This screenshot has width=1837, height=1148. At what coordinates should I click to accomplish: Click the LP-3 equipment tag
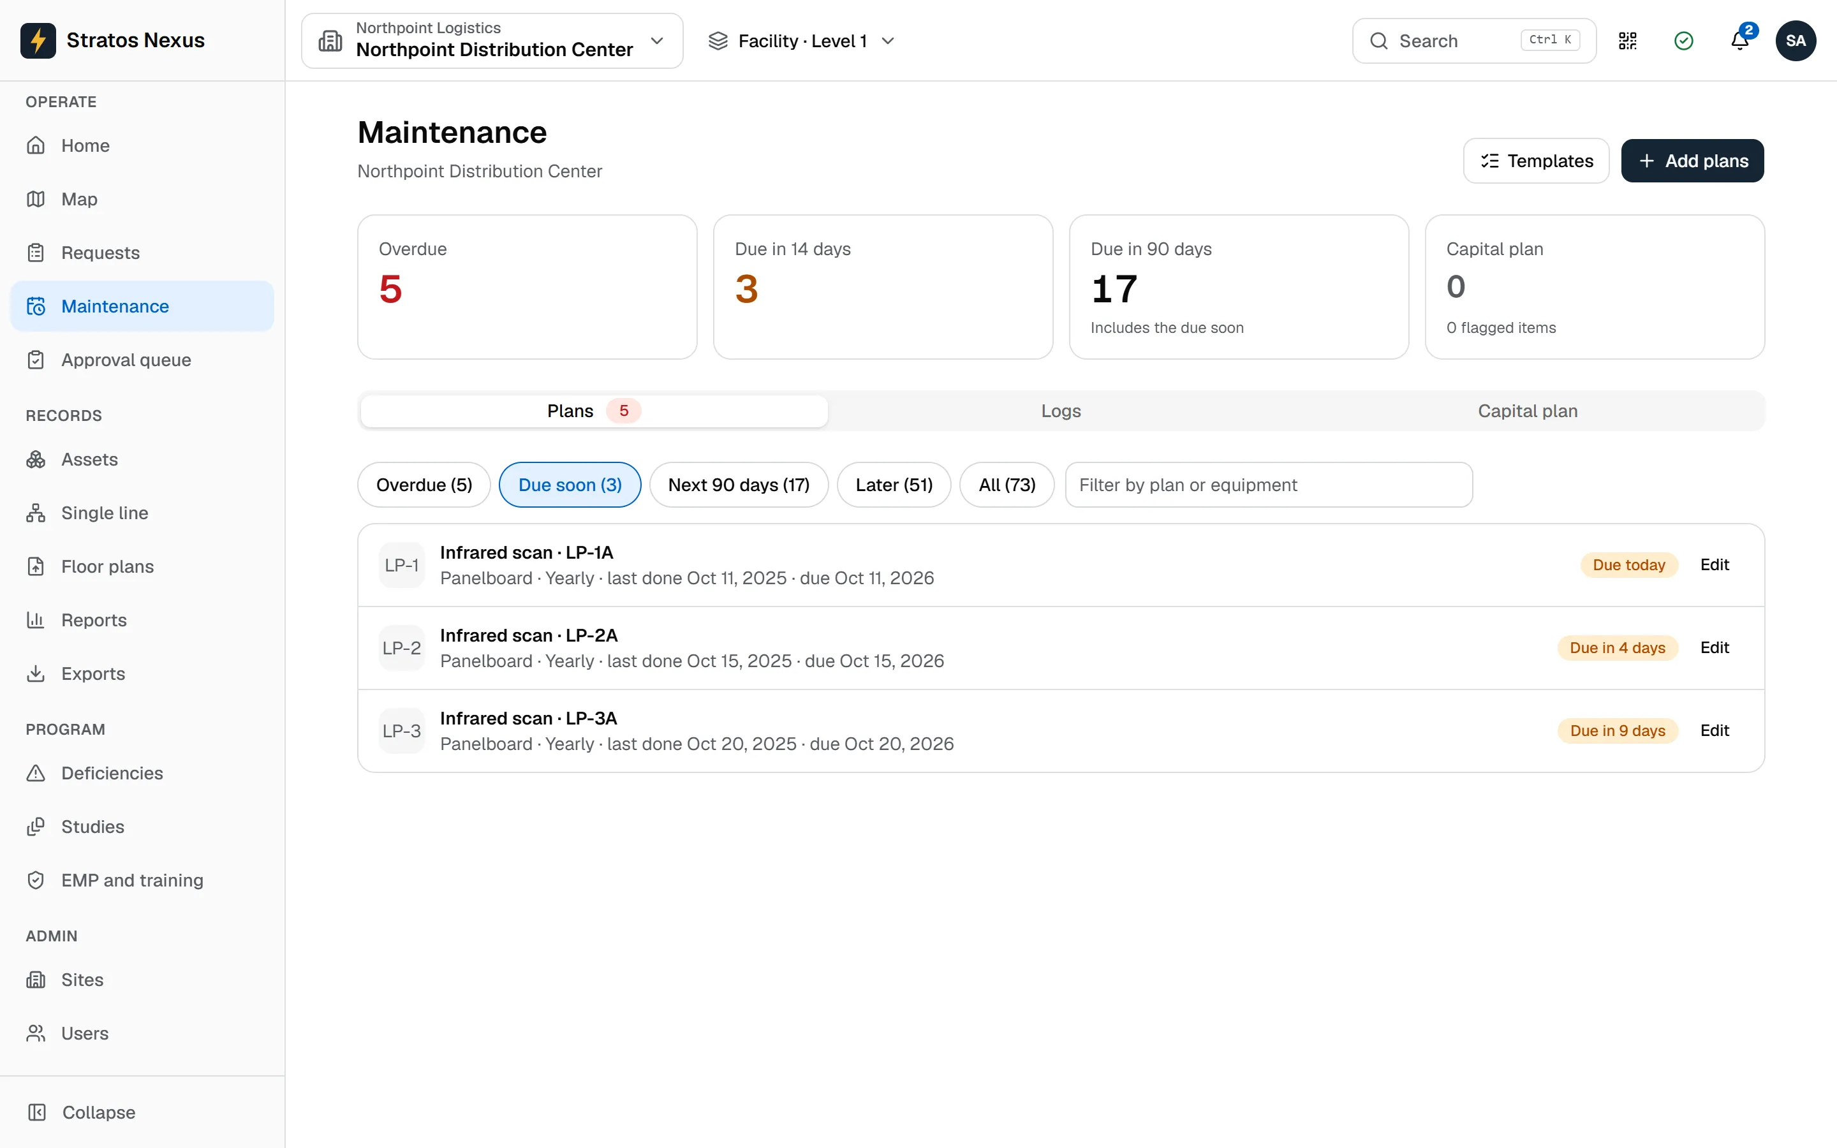click(402, 730)
